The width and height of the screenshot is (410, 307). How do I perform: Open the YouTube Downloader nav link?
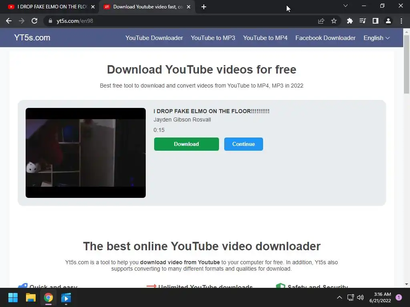pyautogui.click(x=154, y=38)
